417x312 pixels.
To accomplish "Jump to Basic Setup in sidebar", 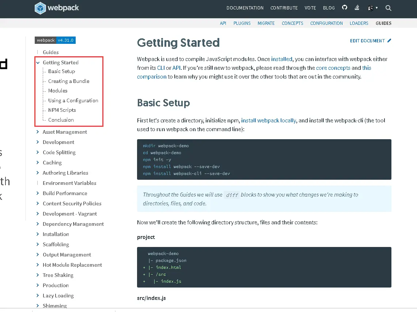I will tap(61, 71).
